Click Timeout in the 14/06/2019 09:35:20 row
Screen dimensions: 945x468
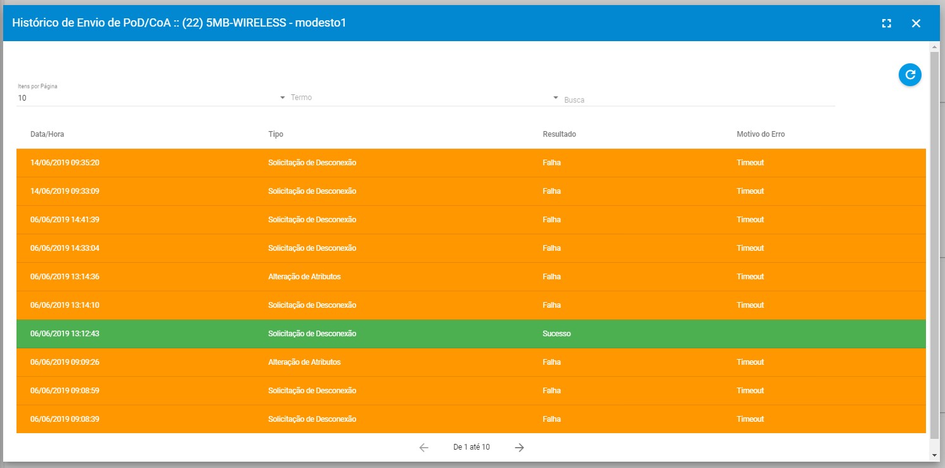pos(750,163)
